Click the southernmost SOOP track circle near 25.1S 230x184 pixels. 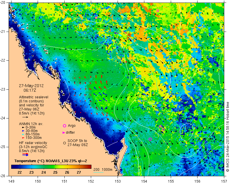(x=133, y=150)
